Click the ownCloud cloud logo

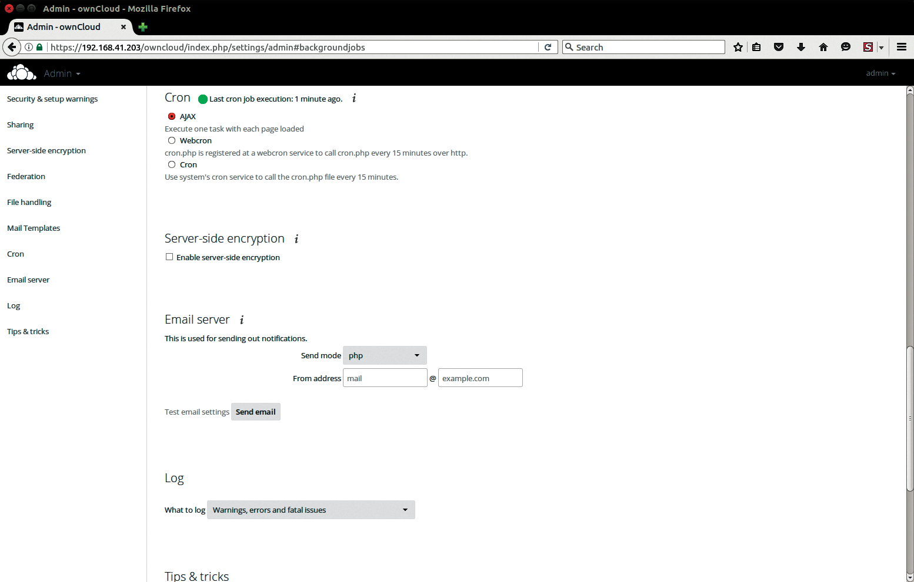21,72
